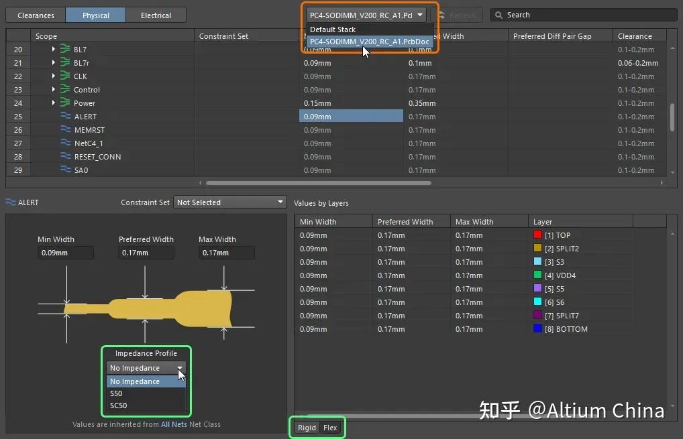Image resolution: width=683 pixels, height=439 pixels.
Task: Open the All Nets net class link
Action: pos(174,424)
